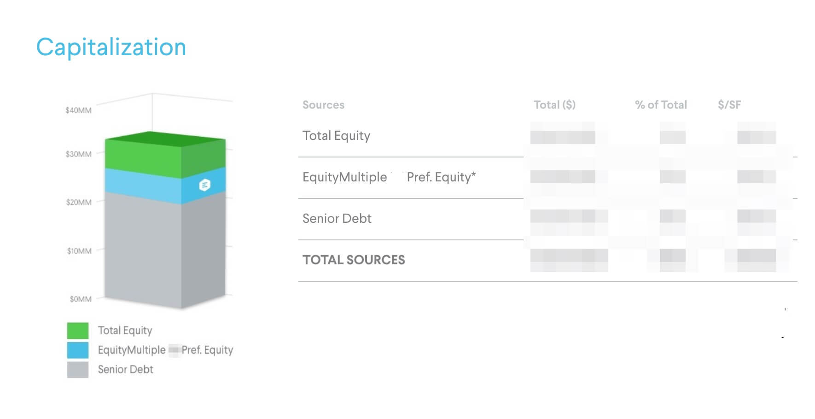Click the % of Total column header
815x419 pixels.
[x=661, y=105]
